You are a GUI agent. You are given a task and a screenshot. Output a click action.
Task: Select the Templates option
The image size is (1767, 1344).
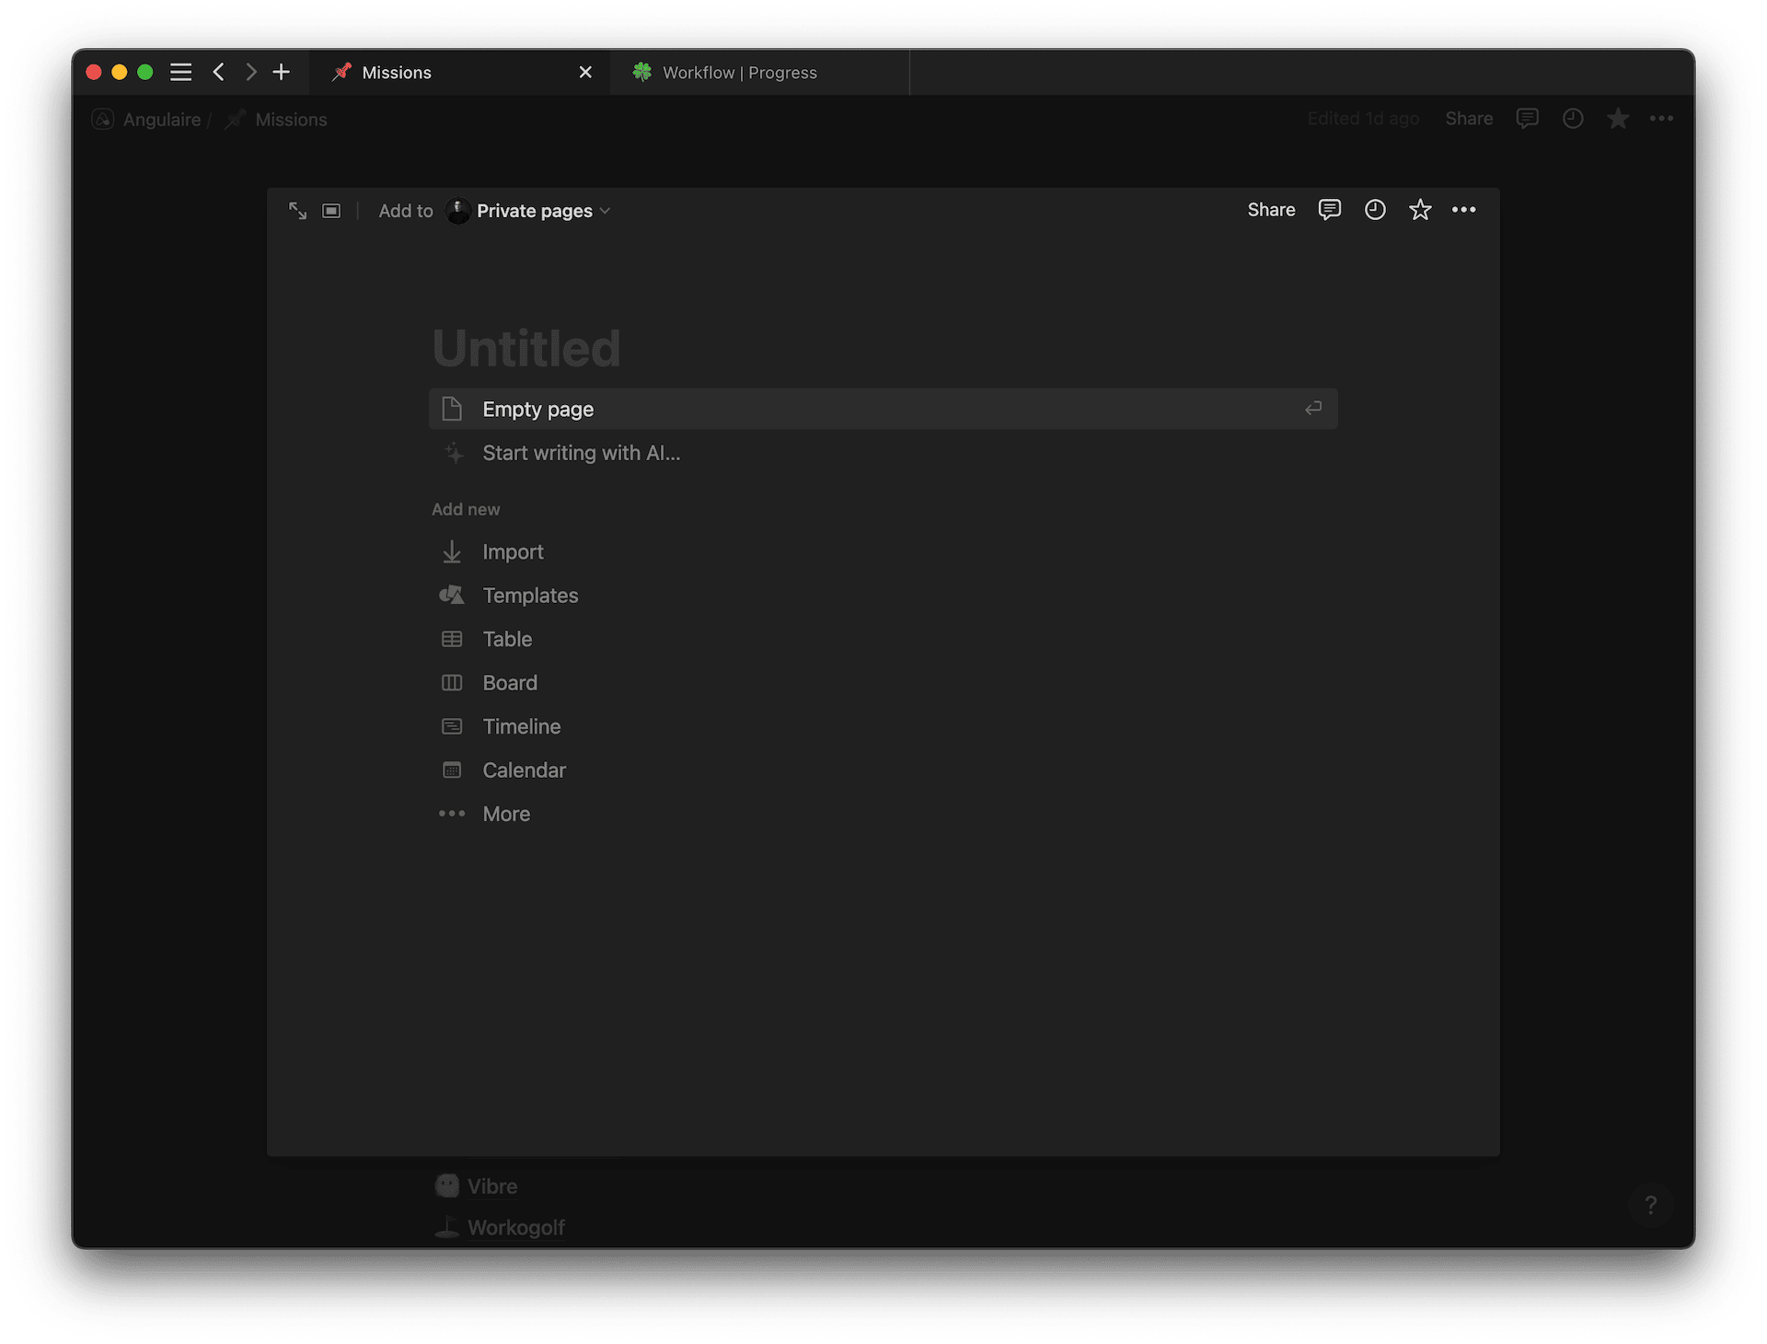[x=530, y=596]
